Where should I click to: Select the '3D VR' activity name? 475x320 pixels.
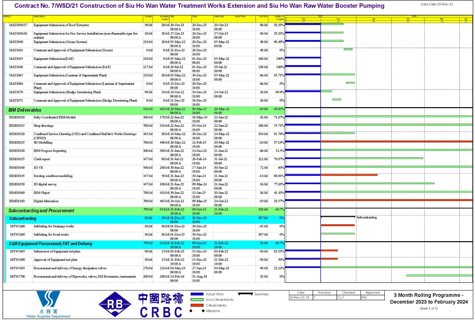coord(38,168)
